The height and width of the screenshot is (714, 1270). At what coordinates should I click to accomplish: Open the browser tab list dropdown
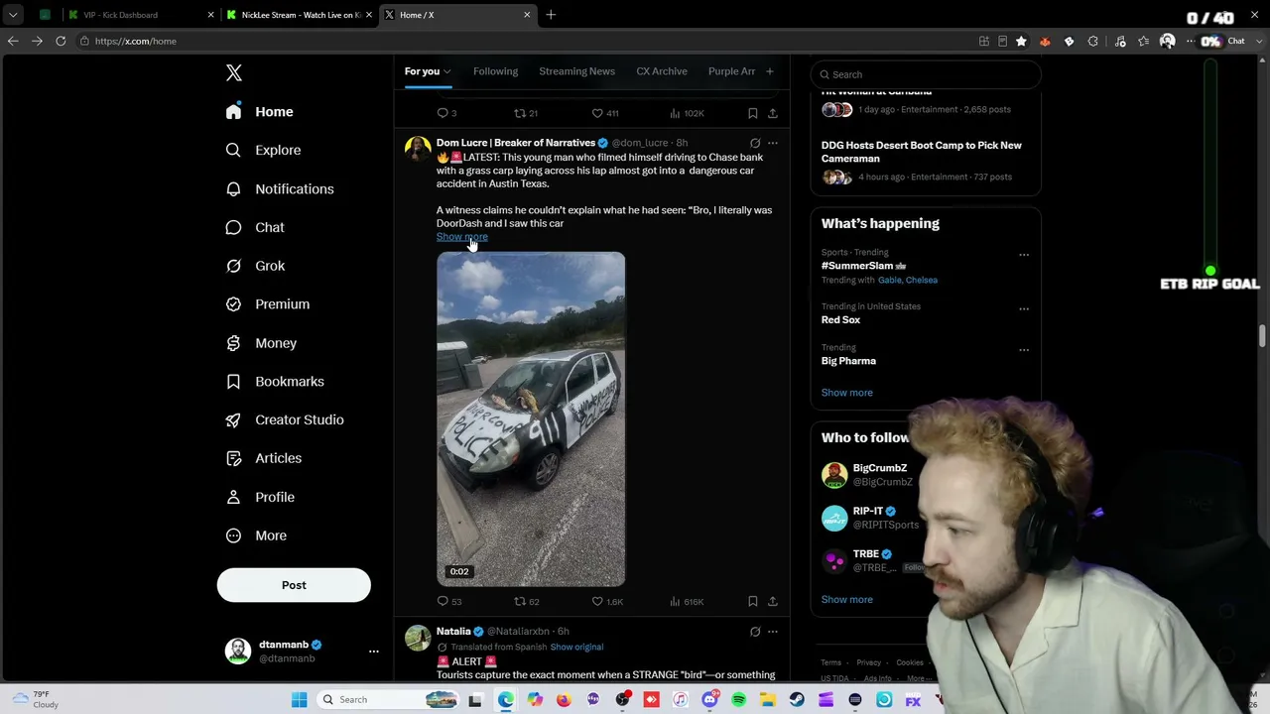tap(13, 15)
